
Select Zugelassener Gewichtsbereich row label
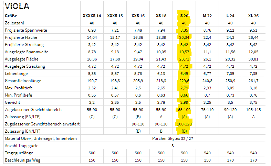[33, 110]
